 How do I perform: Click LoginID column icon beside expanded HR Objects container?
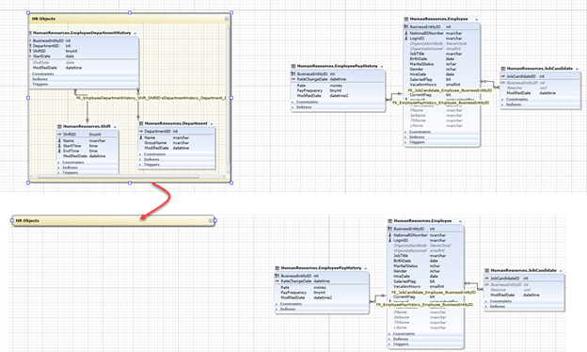click(x=406, y=39)
